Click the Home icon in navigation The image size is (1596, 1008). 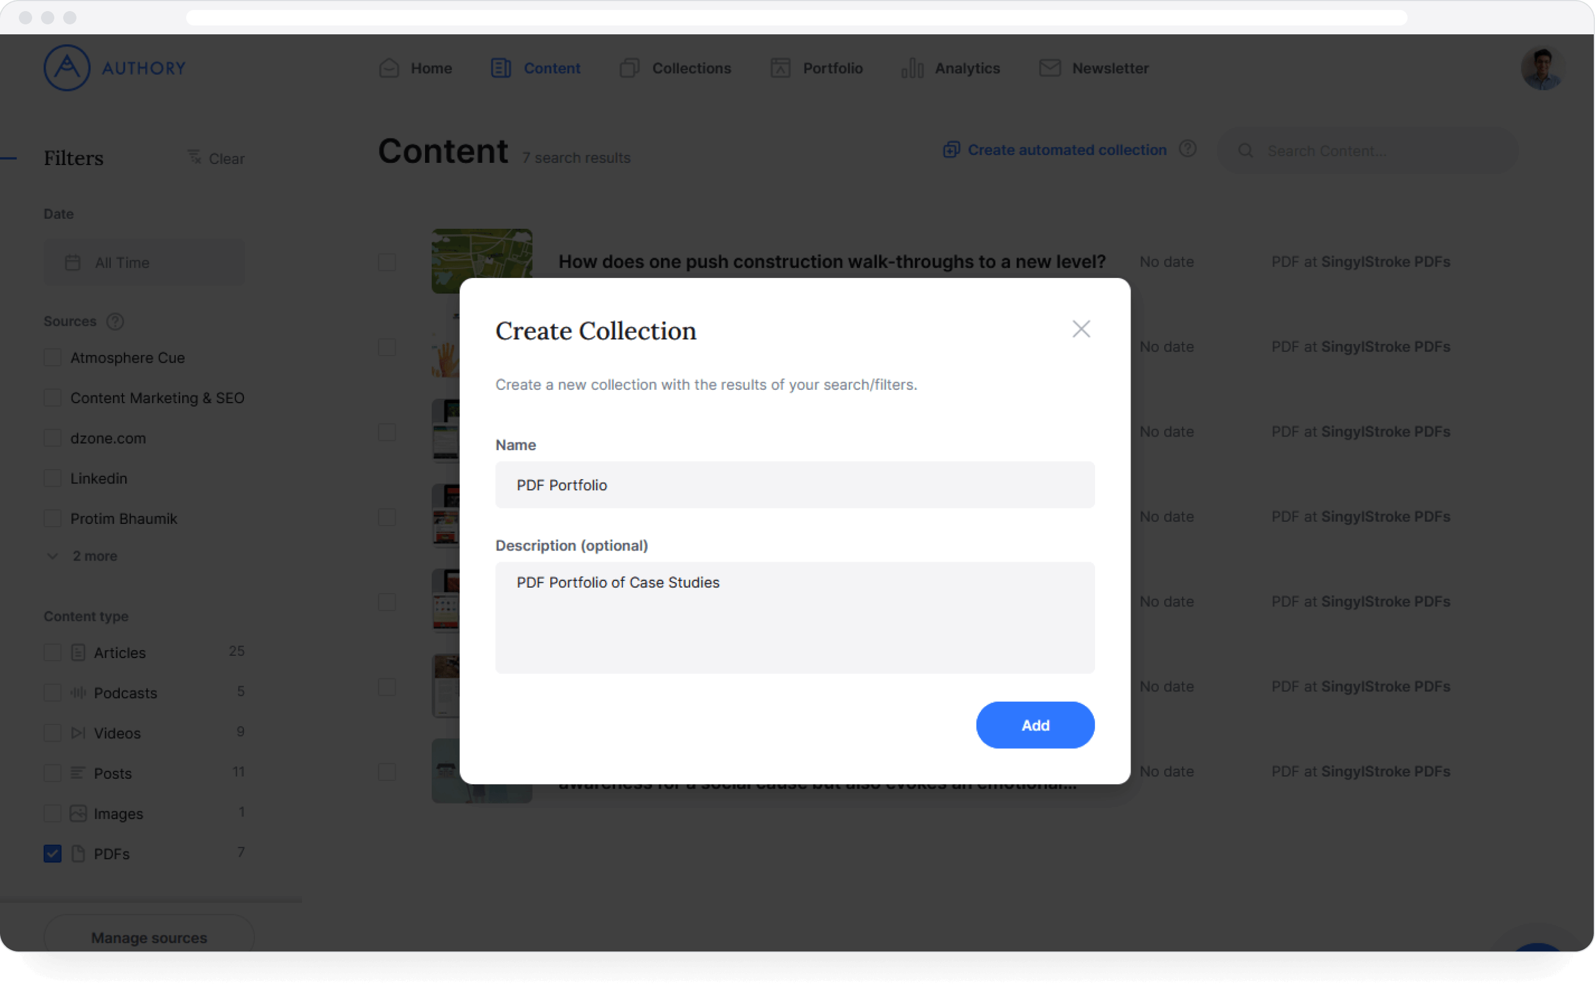point(389,68)
